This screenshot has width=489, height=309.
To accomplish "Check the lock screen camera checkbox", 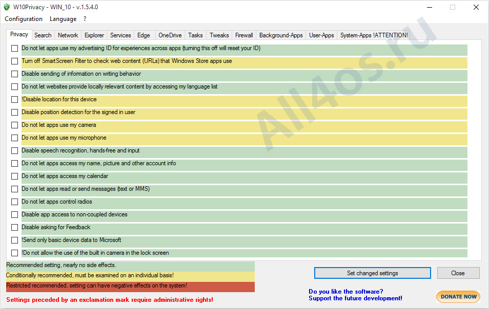I will [x=15, y=253].
